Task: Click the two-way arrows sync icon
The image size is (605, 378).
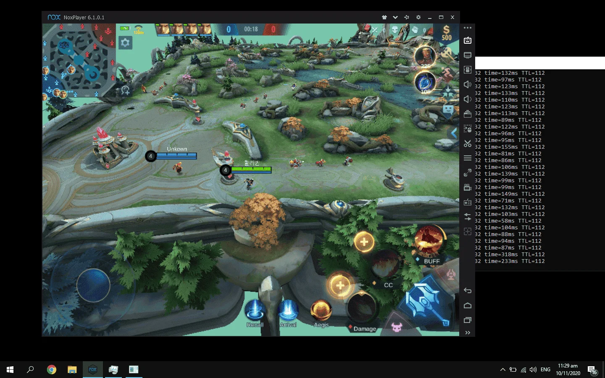Action: pos(468,217)
